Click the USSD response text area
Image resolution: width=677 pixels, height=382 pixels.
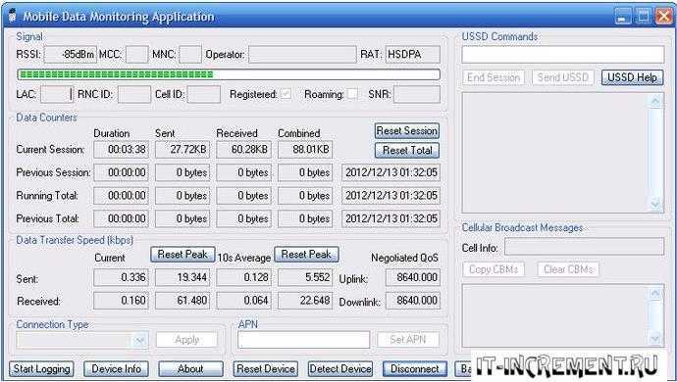(x=563, y=152)
